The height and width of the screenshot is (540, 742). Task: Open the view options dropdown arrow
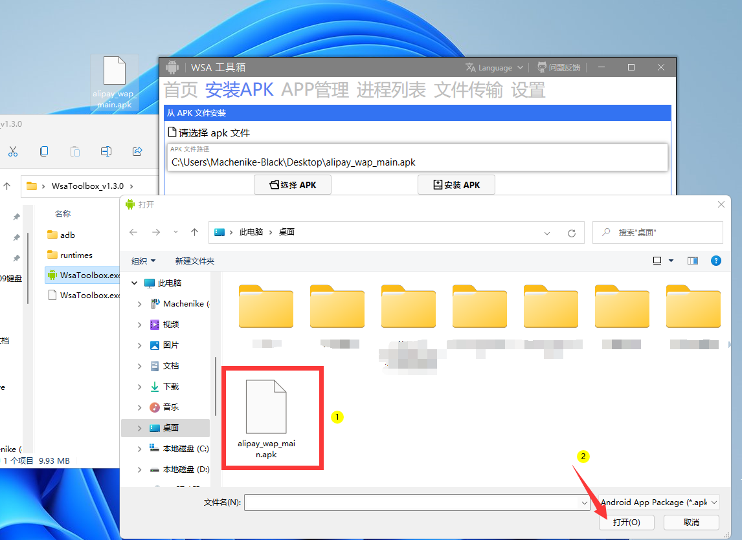671,261
